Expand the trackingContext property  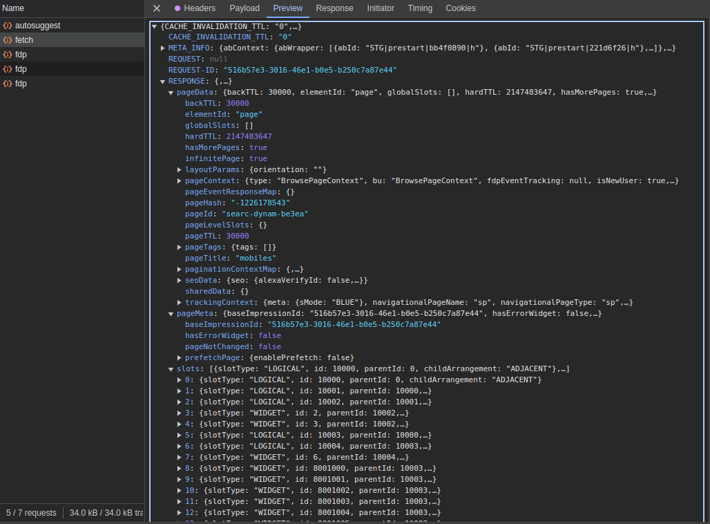(x=179, y=302)
